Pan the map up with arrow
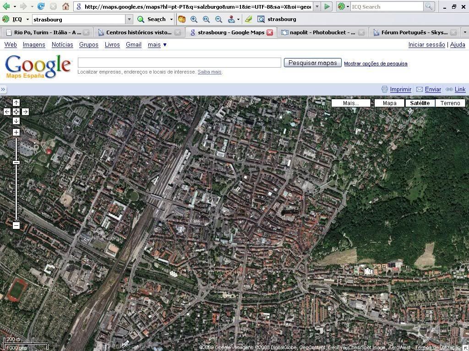469x351 pixels. pyautogui.click(x=16, y=103)
